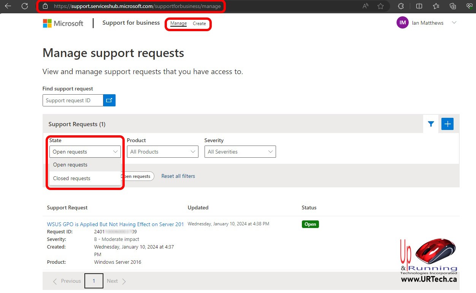Toggle the filter funnel icon
Image resolution: width=476 pixels, height=293 pixels.
click(431, 124)
